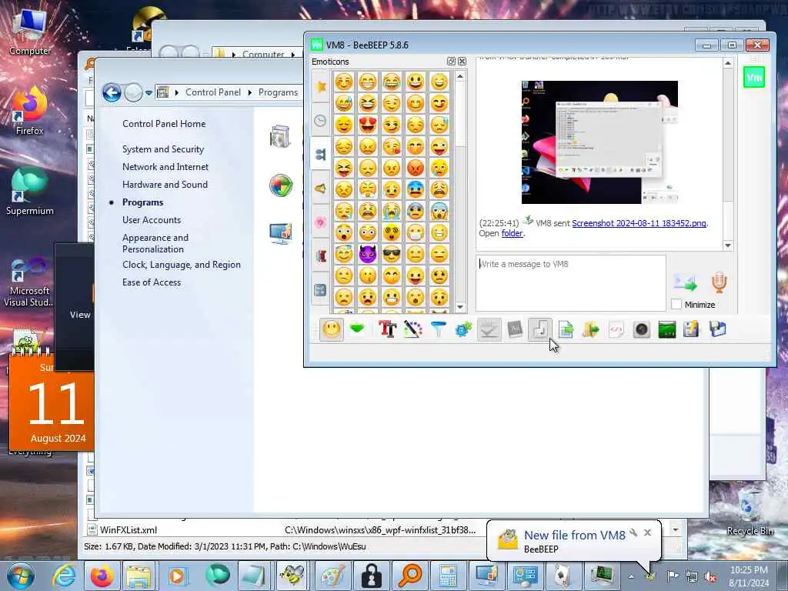The height and width of the screenshot is (591, 788).
Task: Record voice message with microphone icon
Action: 719,282
